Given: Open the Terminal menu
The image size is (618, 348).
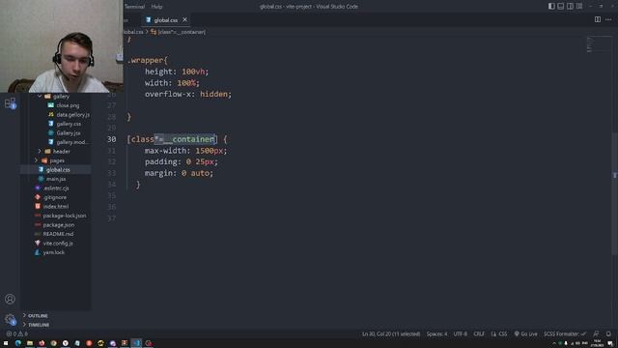Looking at the screenshot, I should [x=135, y=7].
